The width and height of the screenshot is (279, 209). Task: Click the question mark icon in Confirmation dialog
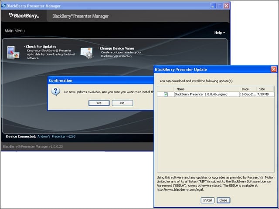click(55, 92)
